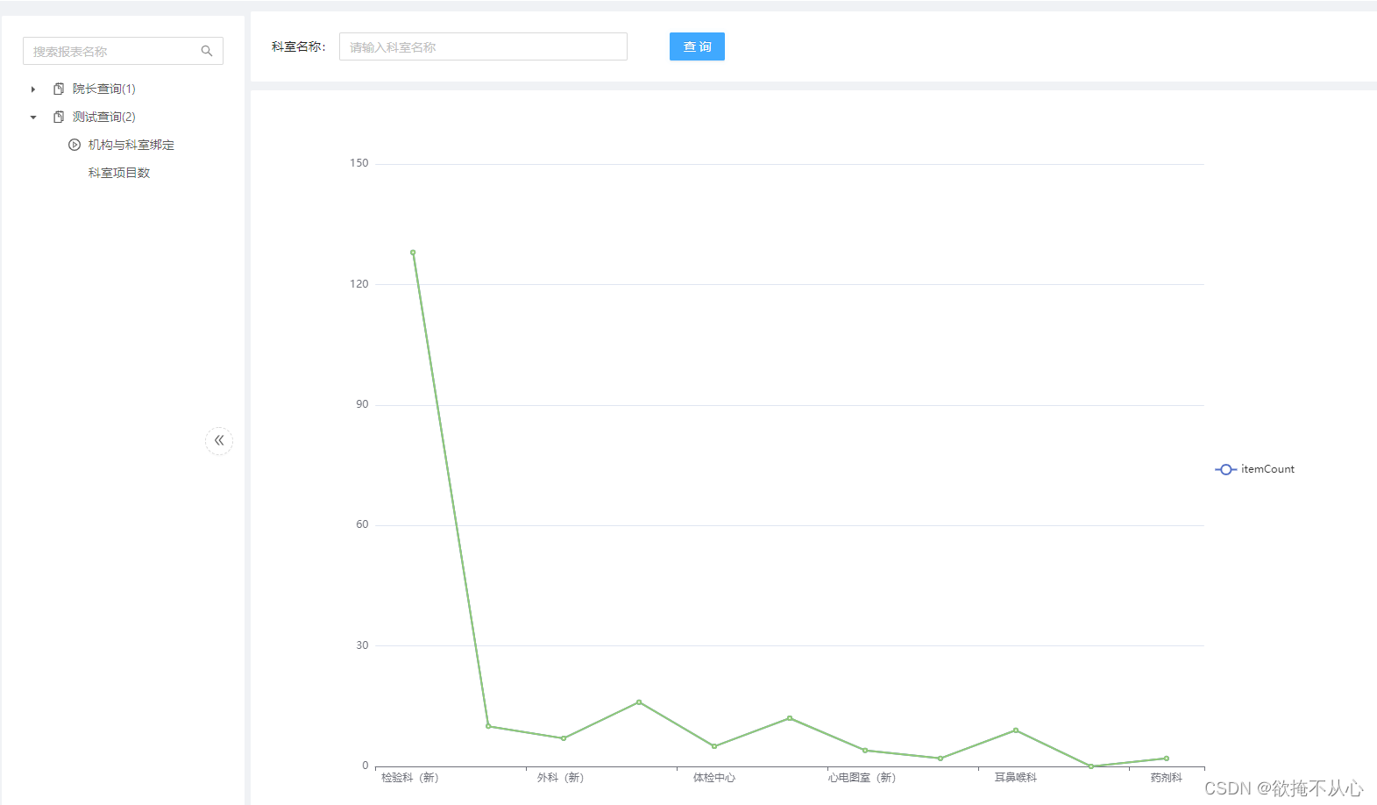This screenshot has height=805, width=1377.
Task: Click the search magnifier icon in sidebar
Action: coord(207,51)
